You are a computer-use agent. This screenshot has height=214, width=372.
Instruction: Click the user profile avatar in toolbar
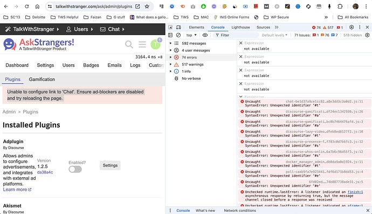(x=355, y=6)
